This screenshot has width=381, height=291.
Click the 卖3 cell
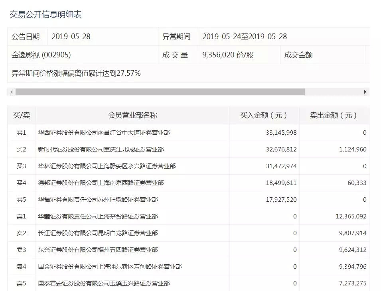(x=22, y=250)
